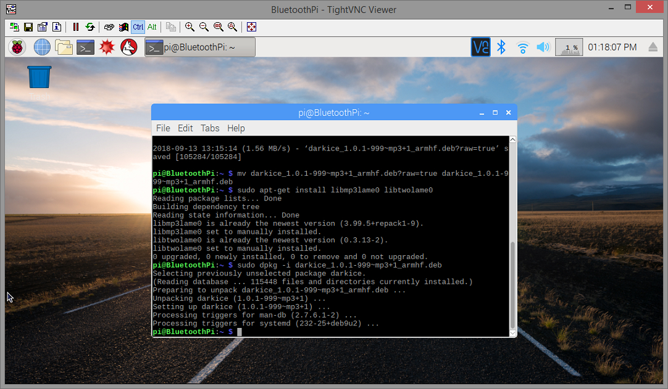Viewport: 668px width, 389px height.
Task: Toggle the Alt key state button
Action: [x=152, y=27]
